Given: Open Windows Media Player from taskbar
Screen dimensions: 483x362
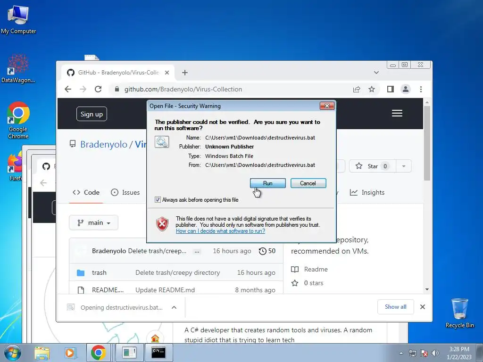Looking at the screenshot, I should point(70,353).
